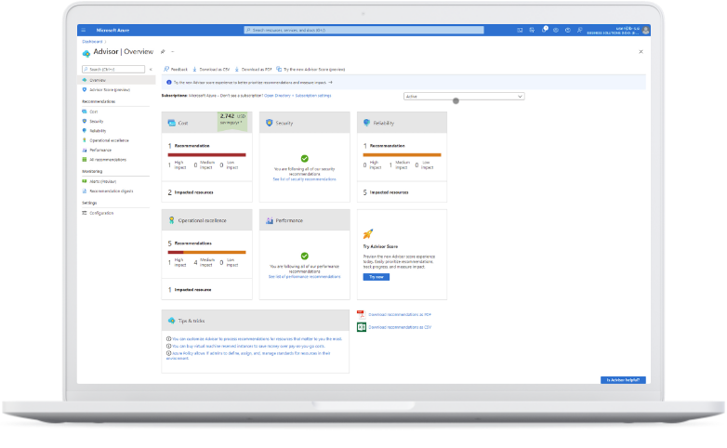Click "2 Impacted resources" on Cost card
This screenshot has height=448, width=727.
(x=191, y=192)
